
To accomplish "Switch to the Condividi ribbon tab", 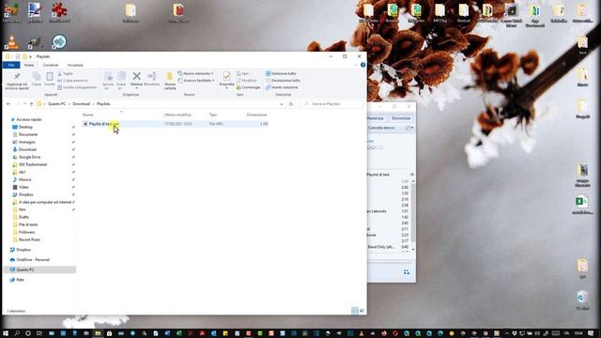I will pyautogui.click(x=51, y=65).
